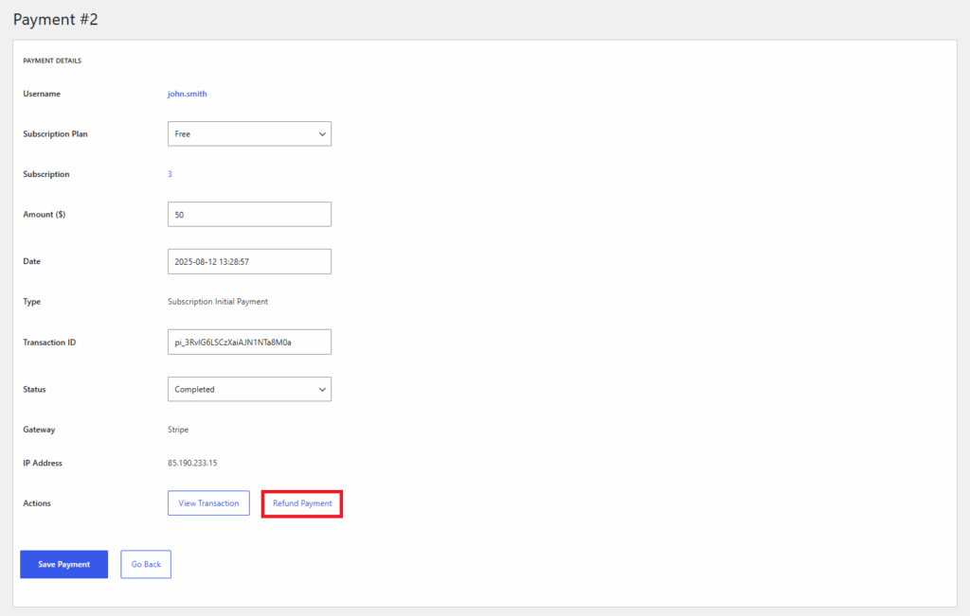Click the Payment Details section title

(52, 61)
